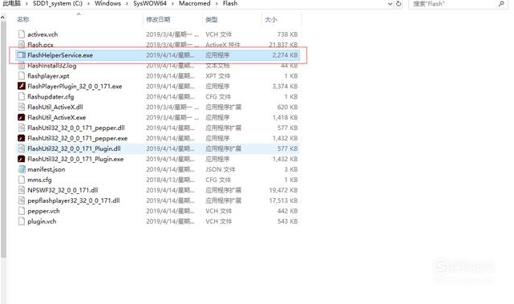Select file name activex.vch
Screen dimensions: 514x304
click(42, 34)
